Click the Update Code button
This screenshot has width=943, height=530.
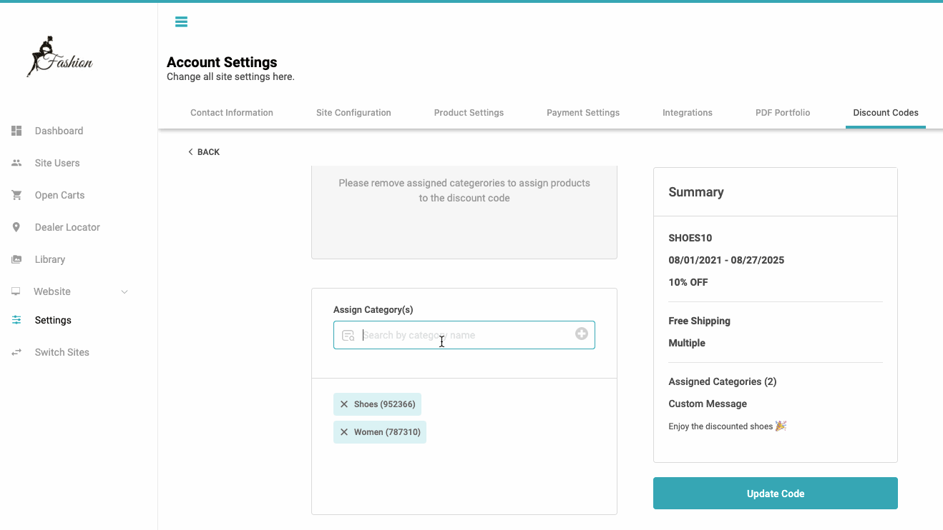[x=776, y=494]
